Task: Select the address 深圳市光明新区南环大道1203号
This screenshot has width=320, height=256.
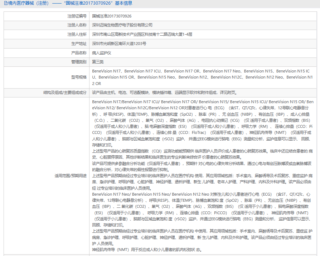Action: 119,44
